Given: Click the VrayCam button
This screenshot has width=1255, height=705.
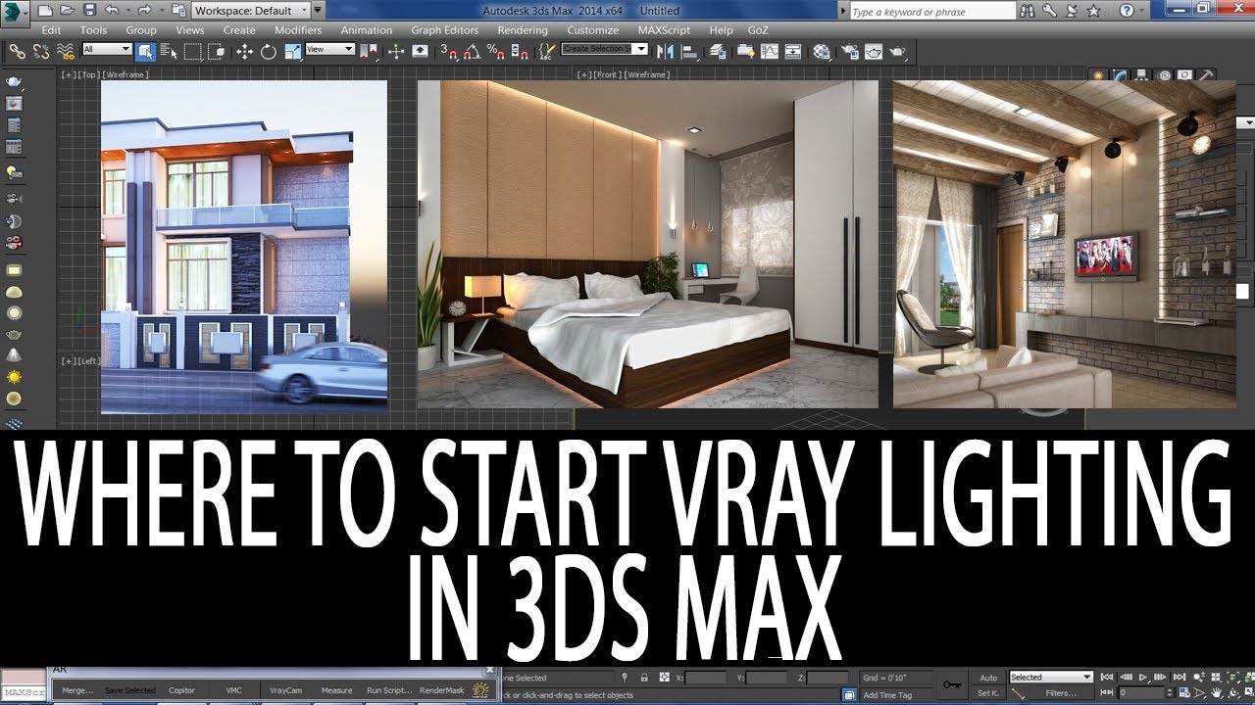Looking at the screenshot, I should click(x=286, y=690).
